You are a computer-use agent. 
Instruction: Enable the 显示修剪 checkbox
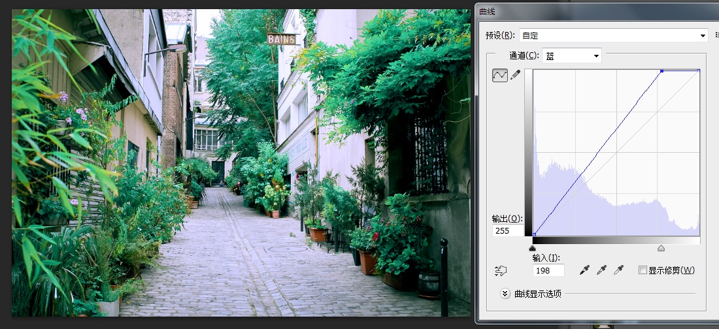point(643,270)
